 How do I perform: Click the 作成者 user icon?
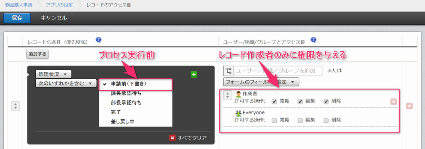238,94
